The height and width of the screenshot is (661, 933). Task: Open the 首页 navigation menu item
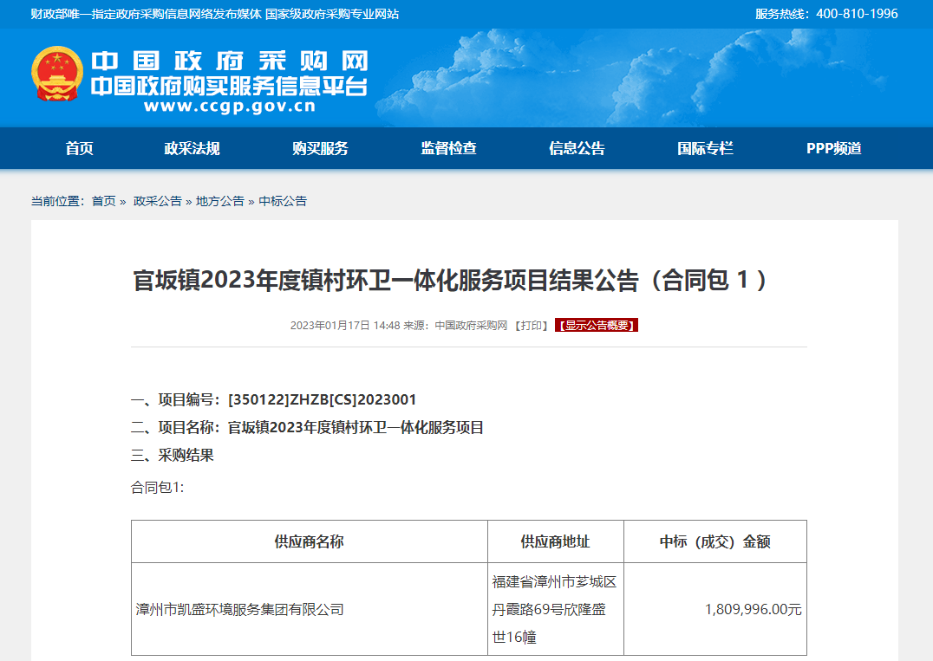pyautogui.click(x=79, y=149)
